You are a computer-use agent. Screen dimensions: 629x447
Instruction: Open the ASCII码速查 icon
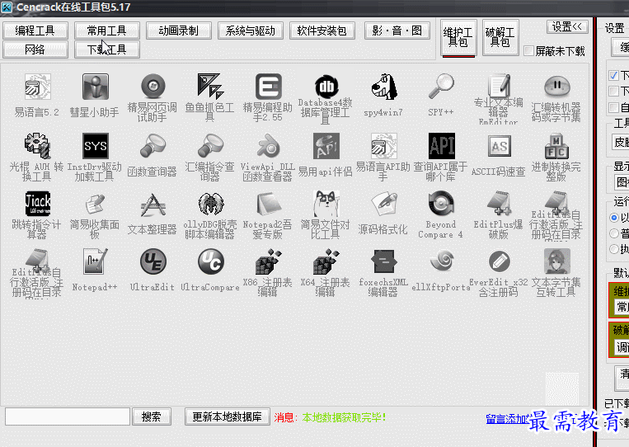pos(499,146)
